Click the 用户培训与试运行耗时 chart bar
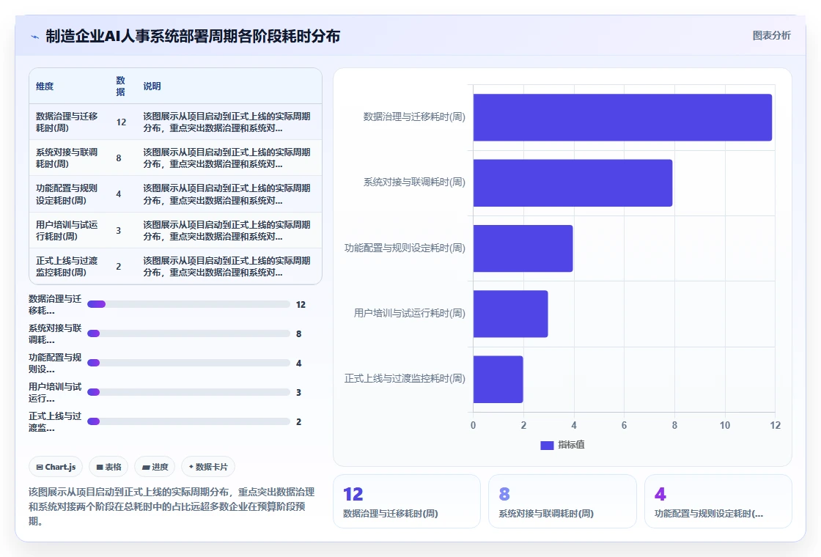The width and height of the screenshot is (821, 557). click(510, 314)
